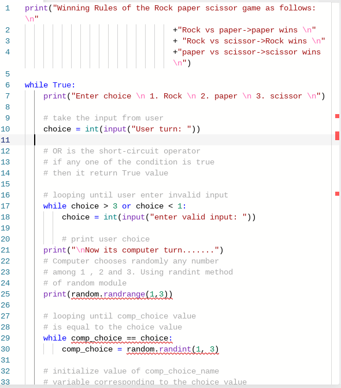Screen dimensions: 341x388
Task: Click the large red marker beside line 11
Action: tap(337, 136)
